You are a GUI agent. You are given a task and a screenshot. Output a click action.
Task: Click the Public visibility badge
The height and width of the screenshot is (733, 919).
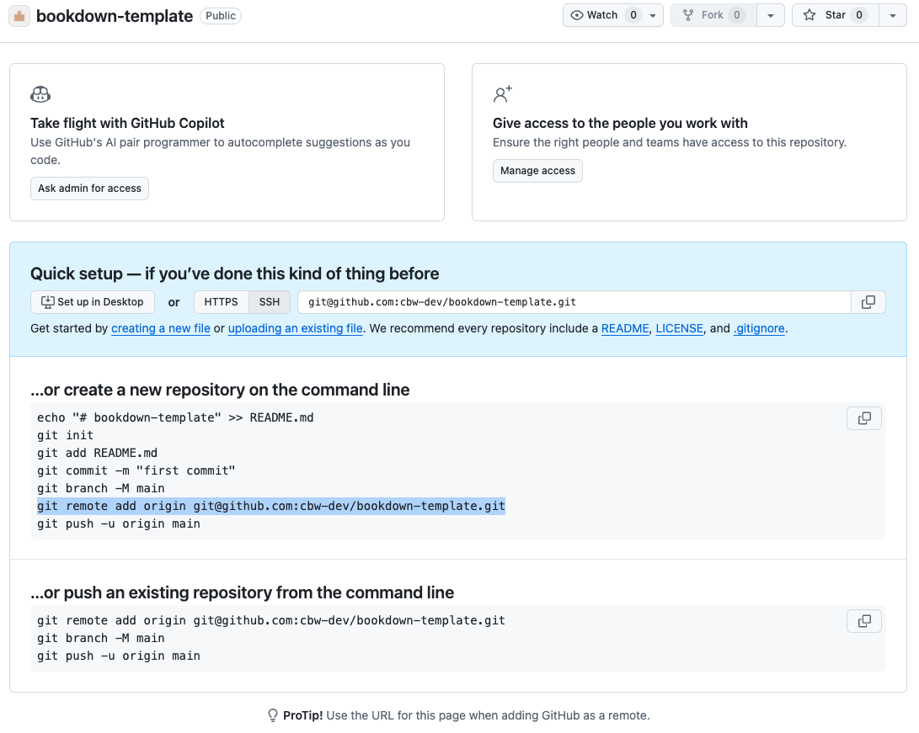coord(221,16)
